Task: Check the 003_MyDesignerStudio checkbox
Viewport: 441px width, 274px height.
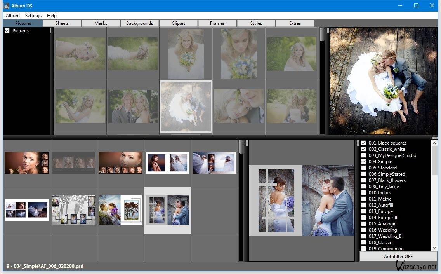Action: coord(364,155)
